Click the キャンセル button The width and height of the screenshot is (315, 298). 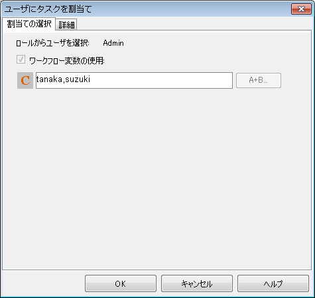coord(197,283)
